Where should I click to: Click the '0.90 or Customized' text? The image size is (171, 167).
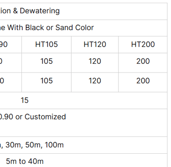[x=32, y=117]
